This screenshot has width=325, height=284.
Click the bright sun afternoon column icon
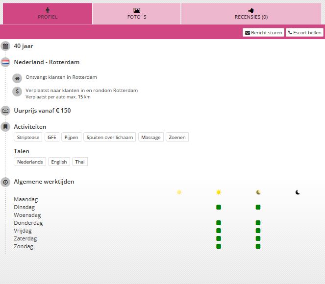tap(219, 192)
